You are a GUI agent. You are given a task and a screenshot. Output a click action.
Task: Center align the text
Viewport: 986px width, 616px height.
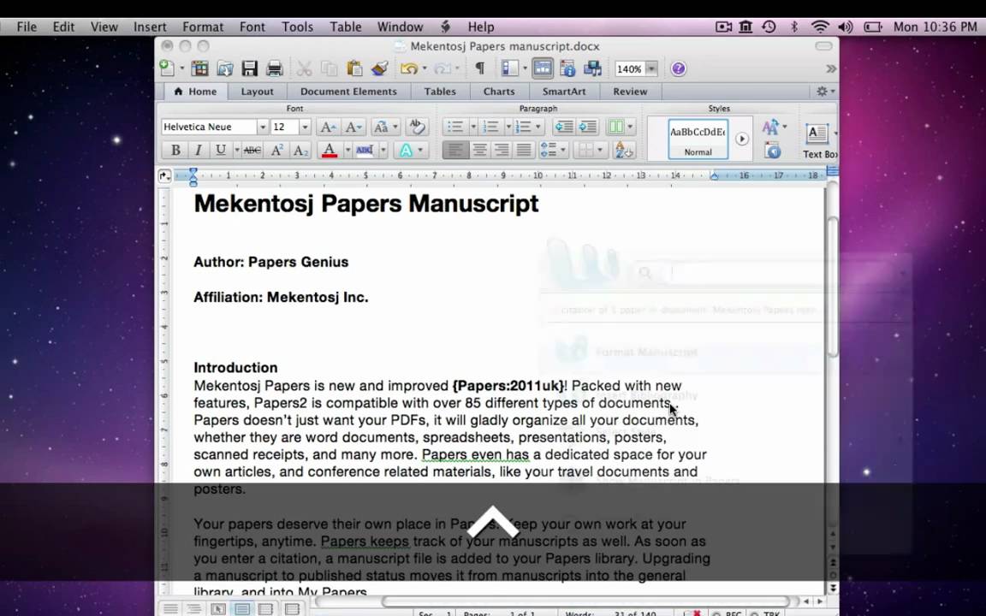tap(479, 151)
